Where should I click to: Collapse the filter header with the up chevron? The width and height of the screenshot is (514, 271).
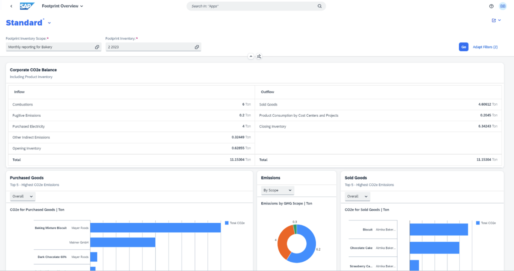pyautogui.click(x=251, y=57)
